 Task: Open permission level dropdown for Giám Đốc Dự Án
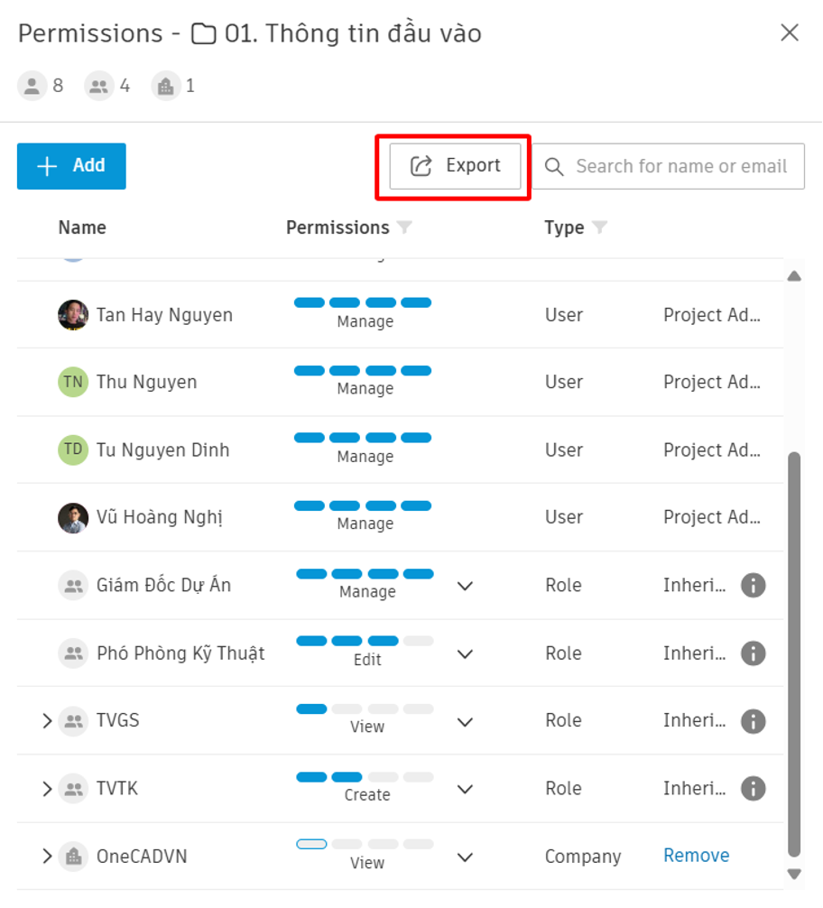point(465,586)
